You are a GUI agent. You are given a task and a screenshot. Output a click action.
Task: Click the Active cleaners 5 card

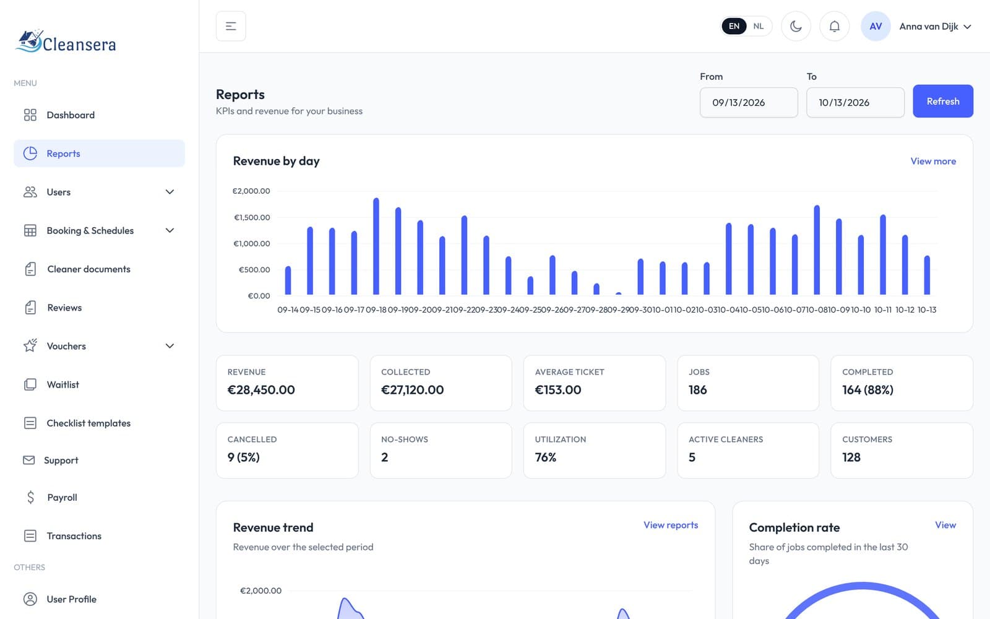[748, 450]
